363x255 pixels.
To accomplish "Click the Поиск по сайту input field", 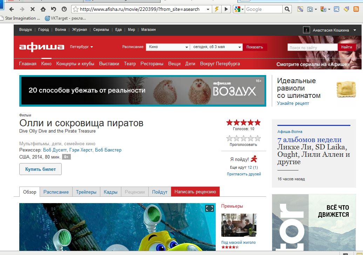I will coord(312,47).
